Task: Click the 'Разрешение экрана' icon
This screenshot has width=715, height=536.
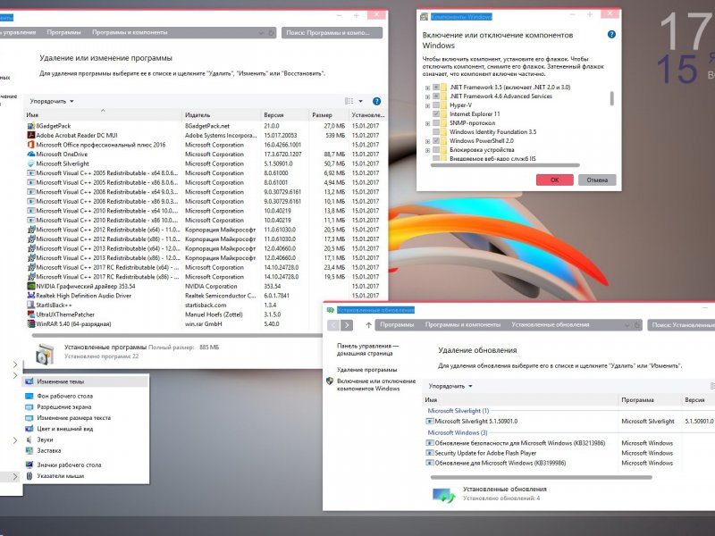Action: click(x=29, y=407)
